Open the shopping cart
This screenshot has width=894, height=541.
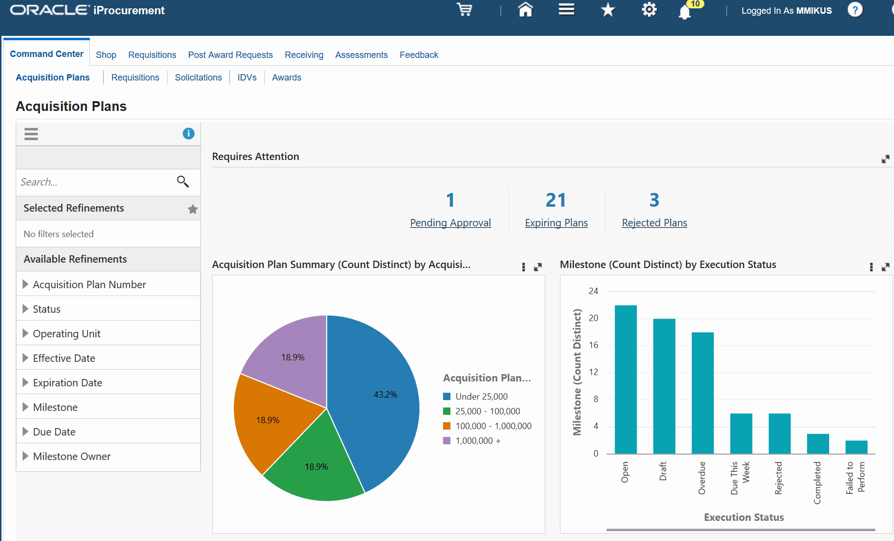pyautogui.click(x=464, y=10)
